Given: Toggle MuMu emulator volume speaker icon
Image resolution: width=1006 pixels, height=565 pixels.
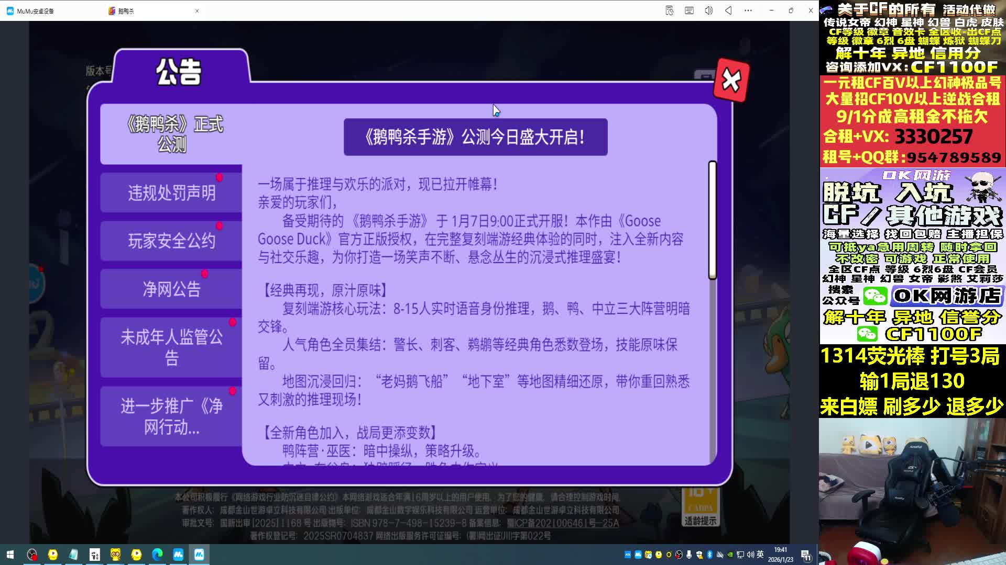Looking at the screenshot, I should click(708, 10).
